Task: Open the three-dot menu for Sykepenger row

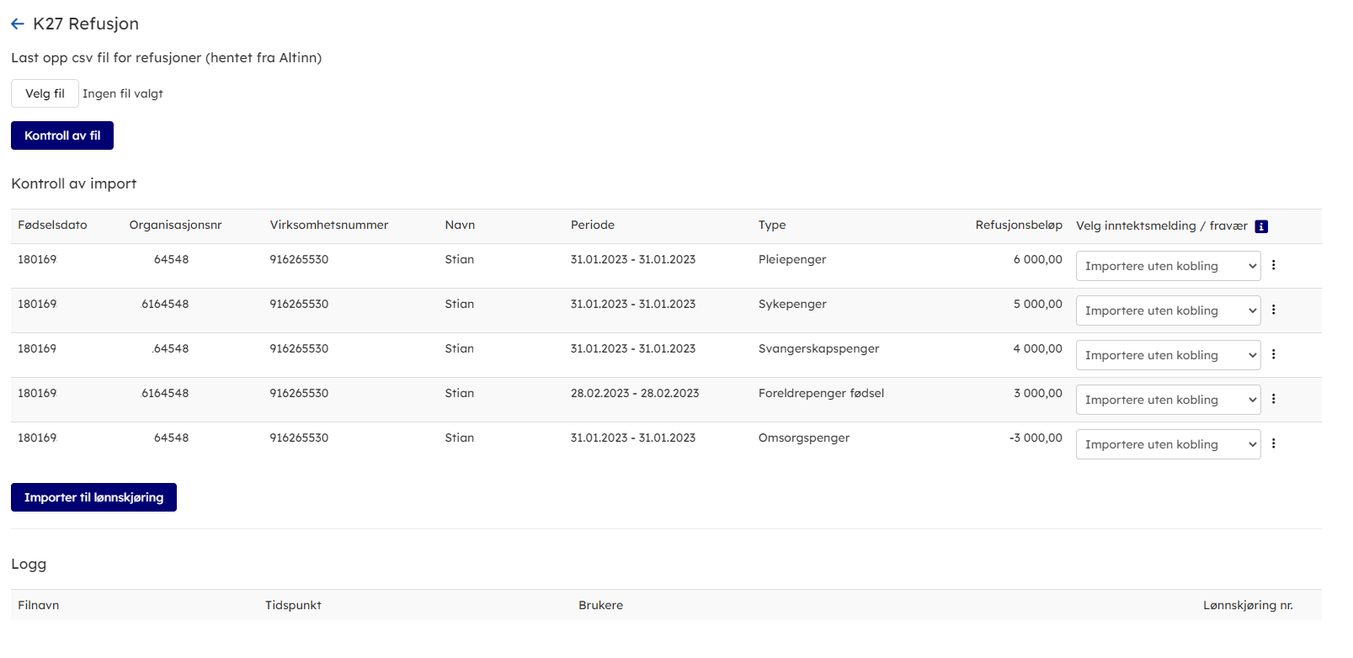Action: point(1273,310)
